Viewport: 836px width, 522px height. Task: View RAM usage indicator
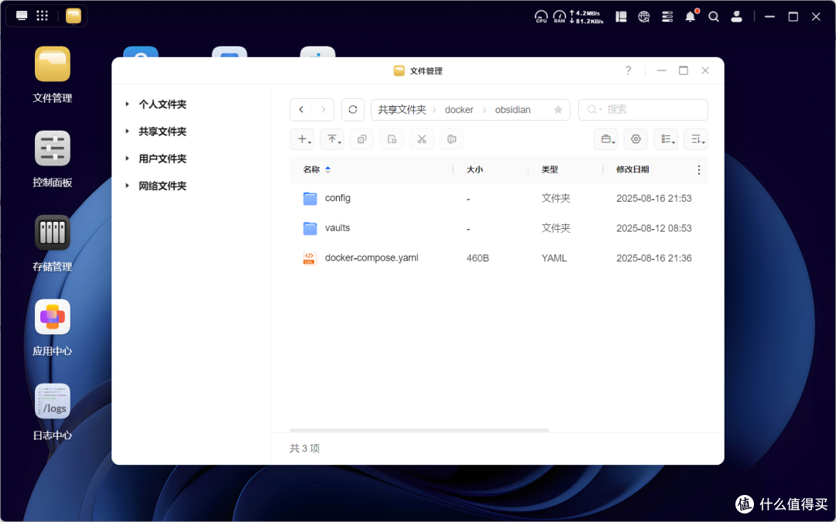coord(560,16)
